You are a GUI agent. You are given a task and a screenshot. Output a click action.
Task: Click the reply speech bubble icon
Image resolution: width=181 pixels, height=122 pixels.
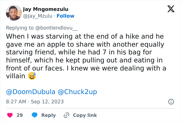(x=35, y=115)
